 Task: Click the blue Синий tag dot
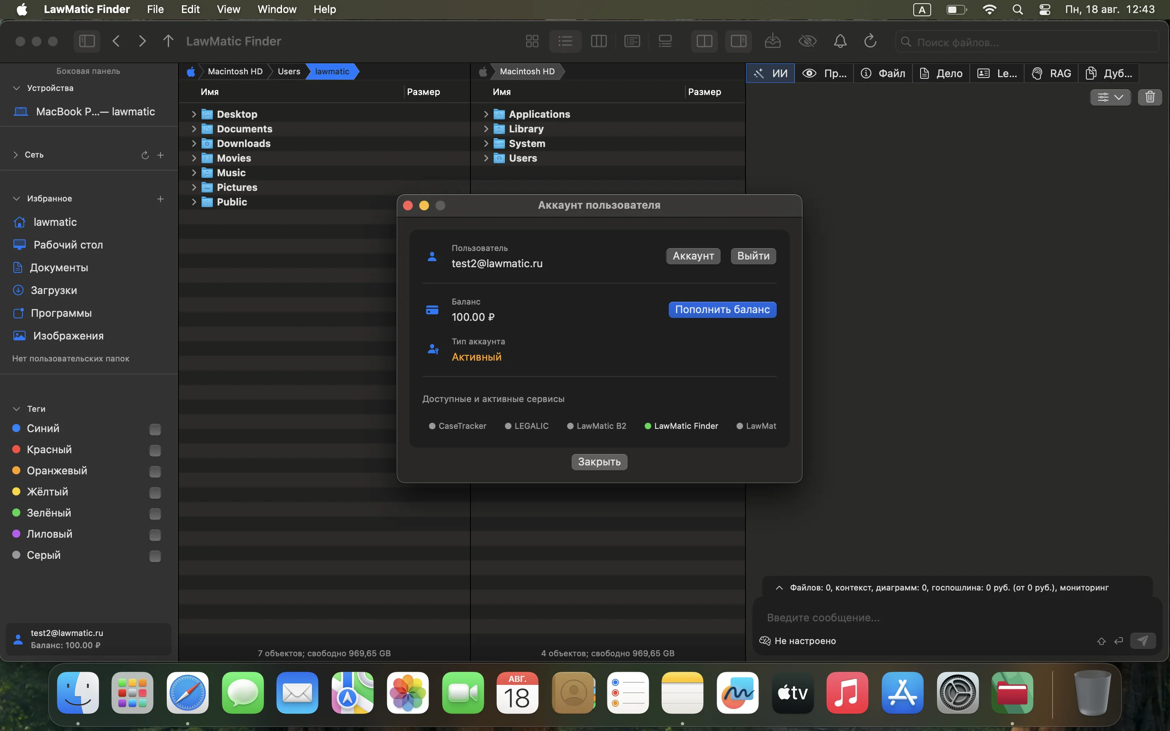16,428
